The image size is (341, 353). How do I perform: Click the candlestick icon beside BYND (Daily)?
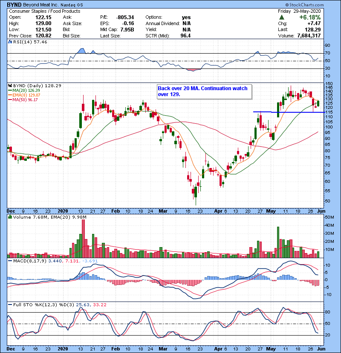point(10,85)
